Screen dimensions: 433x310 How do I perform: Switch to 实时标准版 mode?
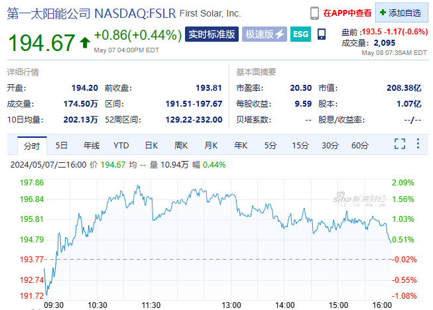point(212,34)
